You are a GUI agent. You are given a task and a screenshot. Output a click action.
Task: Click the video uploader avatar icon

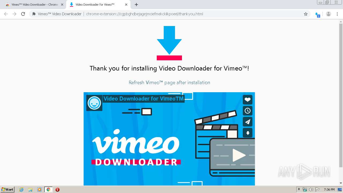coord(94,103)
